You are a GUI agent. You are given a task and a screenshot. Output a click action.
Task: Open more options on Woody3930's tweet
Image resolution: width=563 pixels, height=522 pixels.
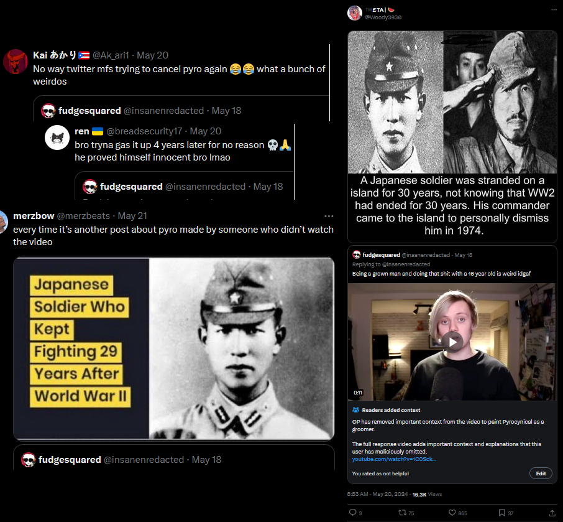[x=553, y=10]
